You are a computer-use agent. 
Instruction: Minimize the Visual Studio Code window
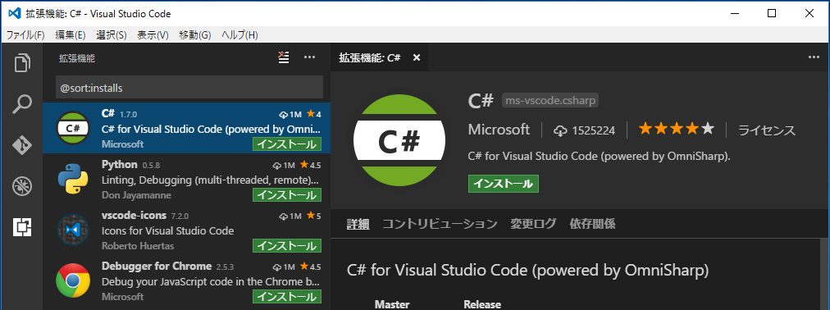pos(734,13)
